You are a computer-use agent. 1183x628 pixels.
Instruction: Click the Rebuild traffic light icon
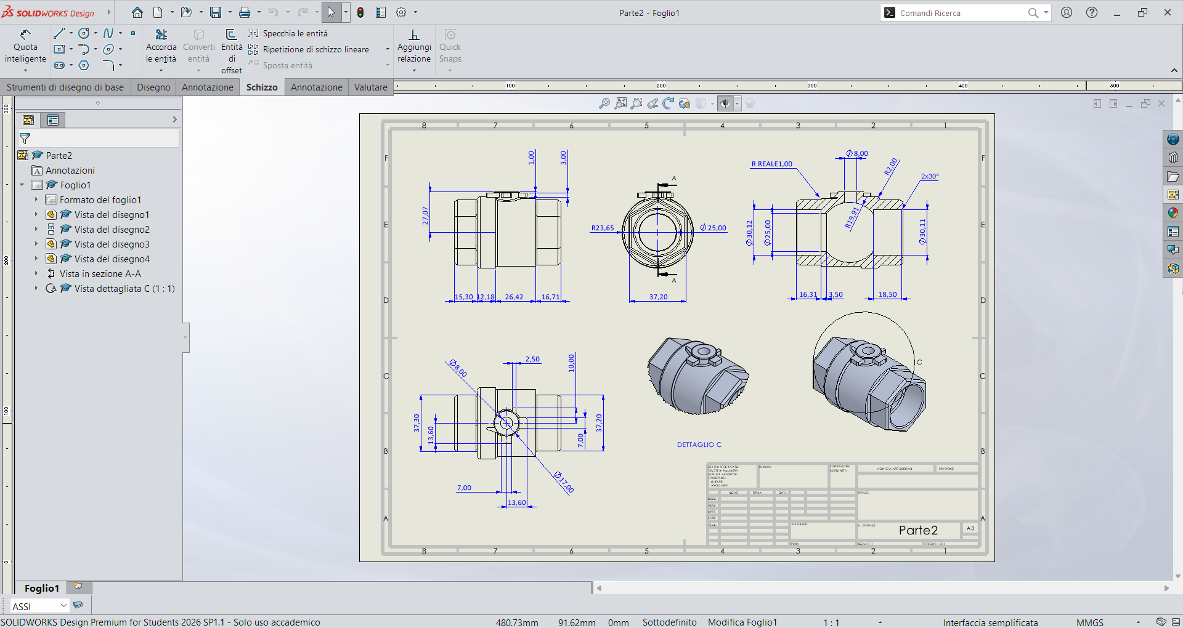(x=360, y=12)
